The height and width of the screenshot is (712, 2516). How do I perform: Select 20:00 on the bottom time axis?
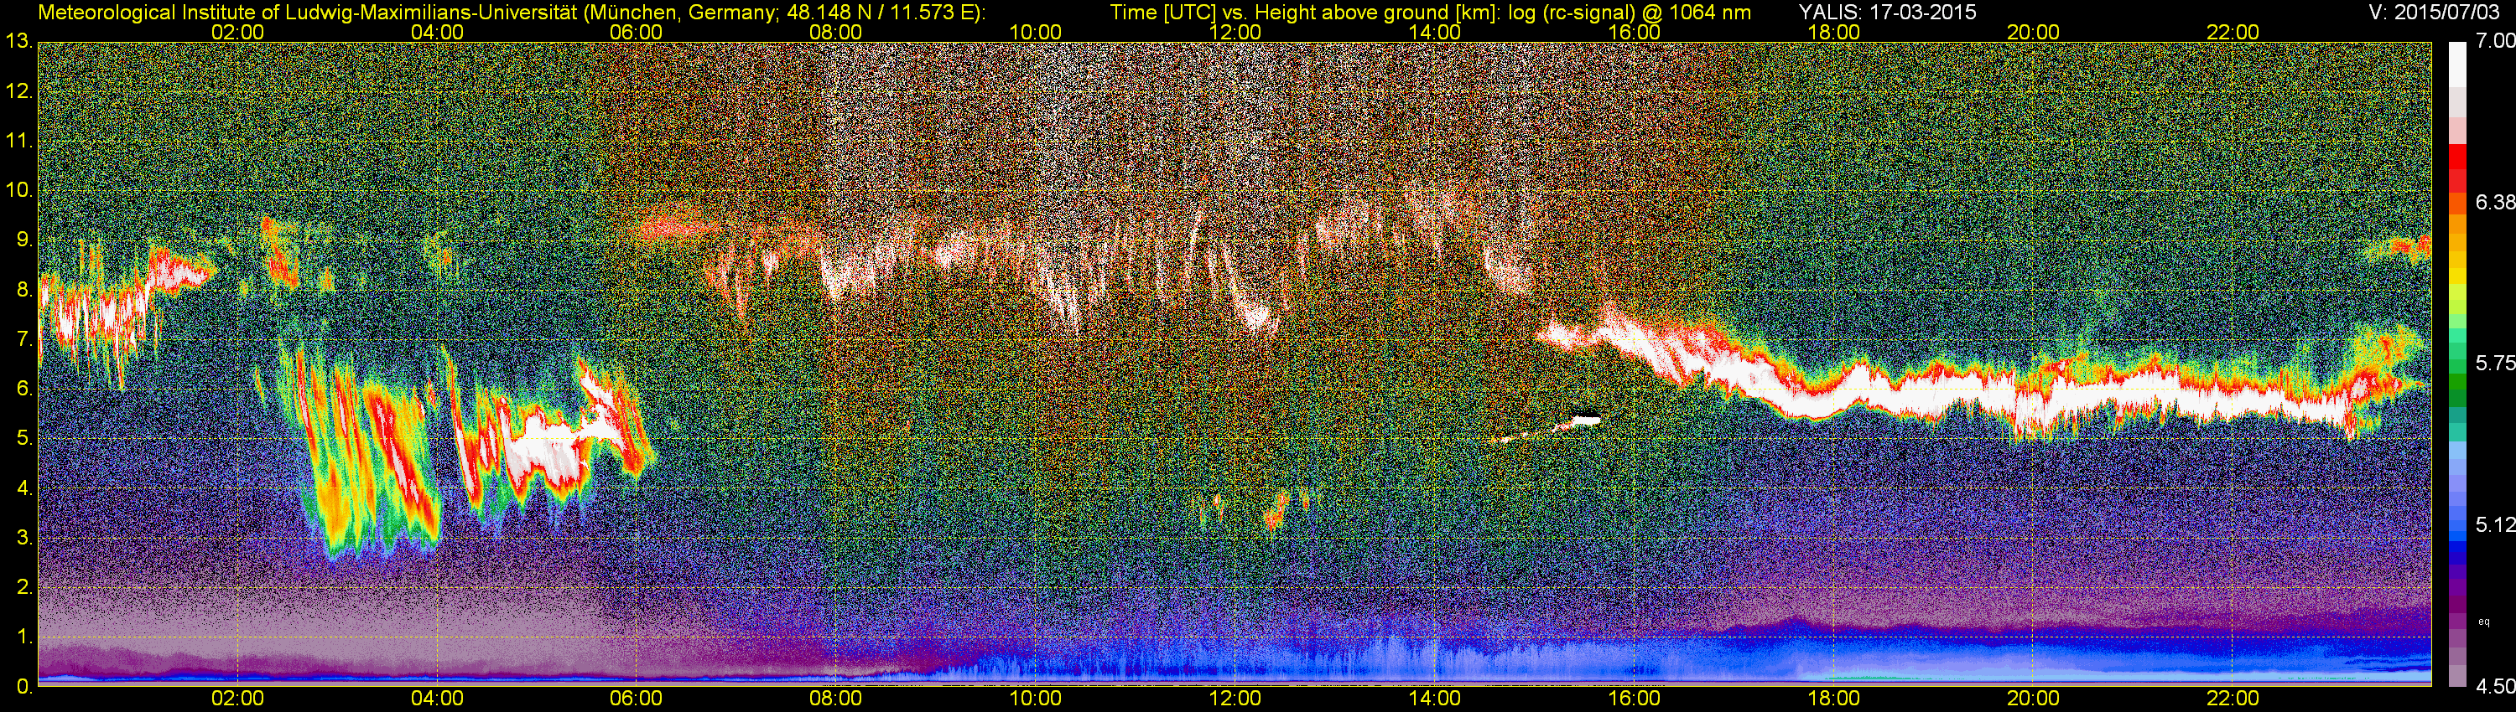pyautogui.click(x=2034, y=699)
